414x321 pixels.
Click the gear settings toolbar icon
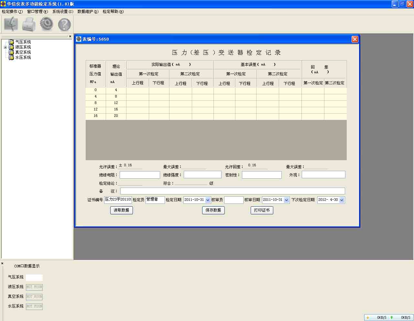(x=47, y=24)
